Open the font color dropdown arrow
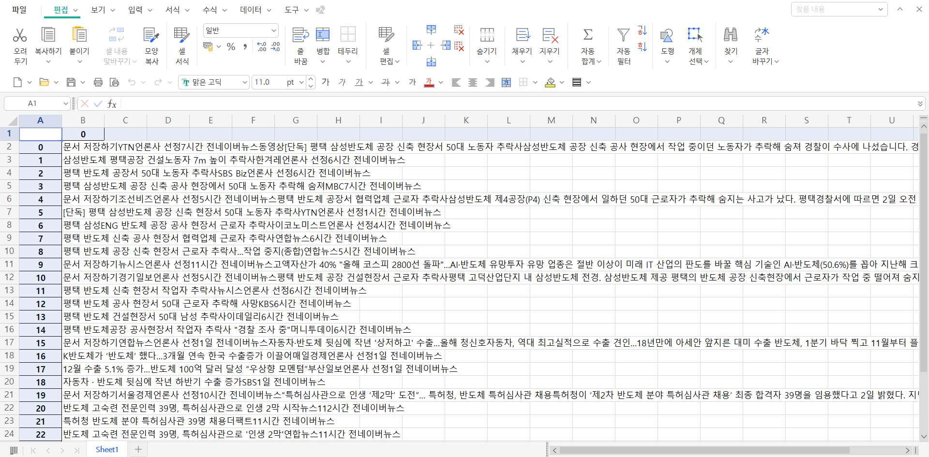 click(441, 82)
